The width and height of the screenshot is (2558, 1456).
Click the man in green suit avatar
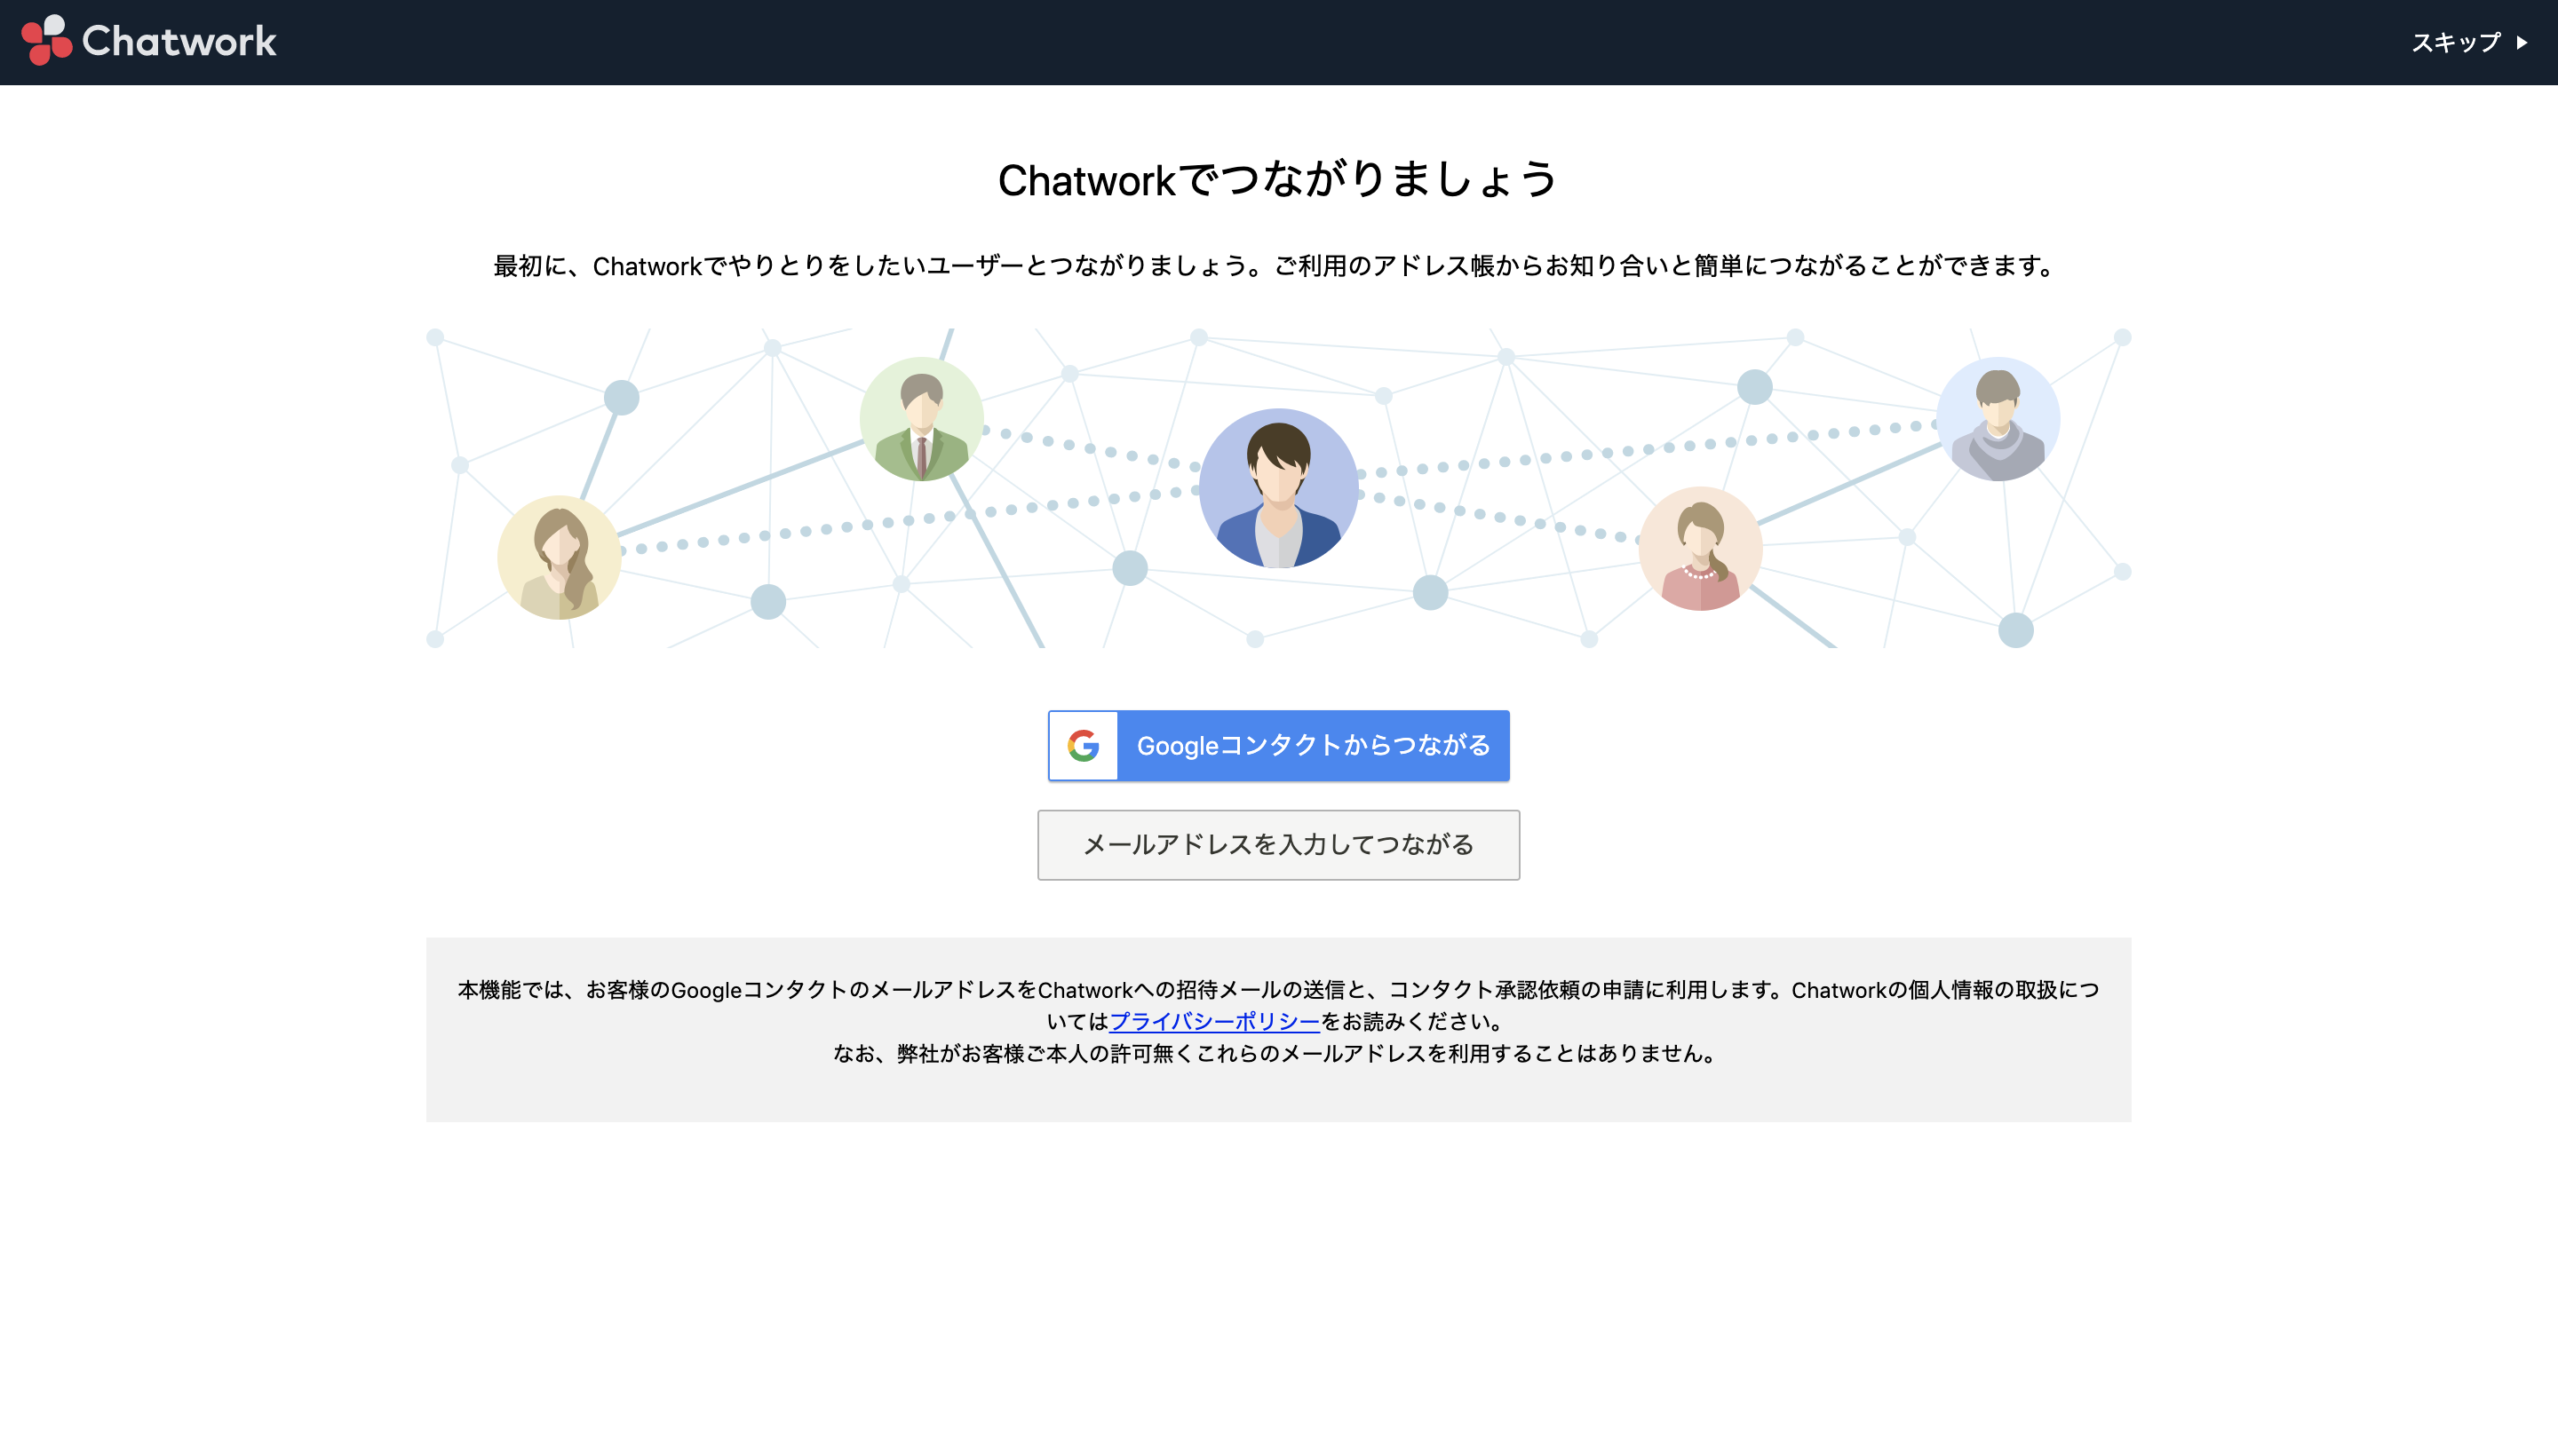click(921, 419)
